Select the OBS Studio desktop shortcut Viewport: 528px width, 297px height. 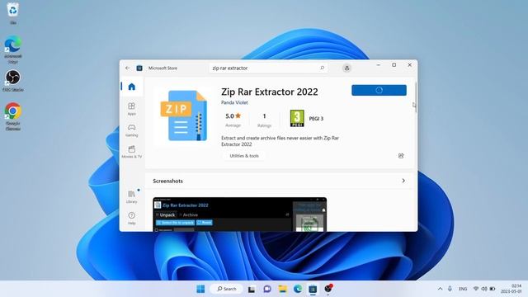coord(13,81)
